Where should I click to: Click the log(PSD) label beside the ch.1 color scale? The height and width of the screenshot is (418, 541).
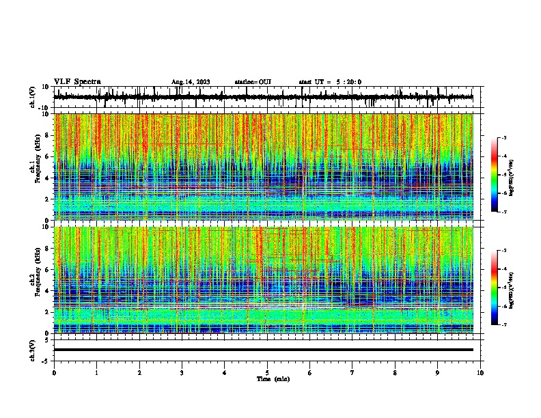512,178
